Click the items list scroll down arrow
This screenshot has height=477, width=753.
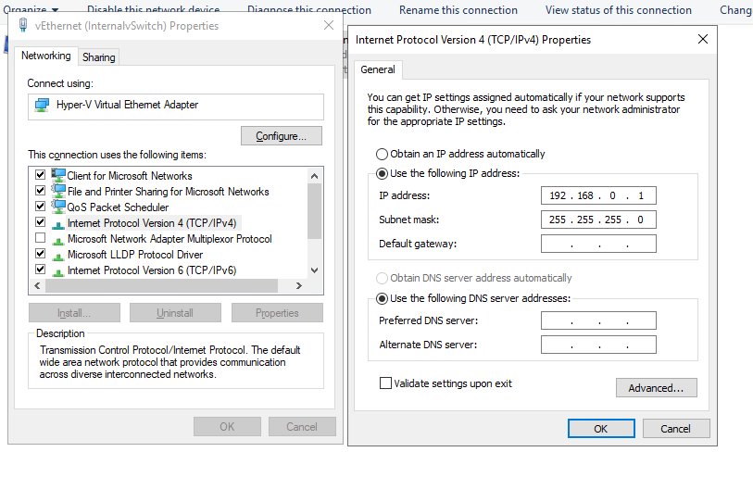315,270
